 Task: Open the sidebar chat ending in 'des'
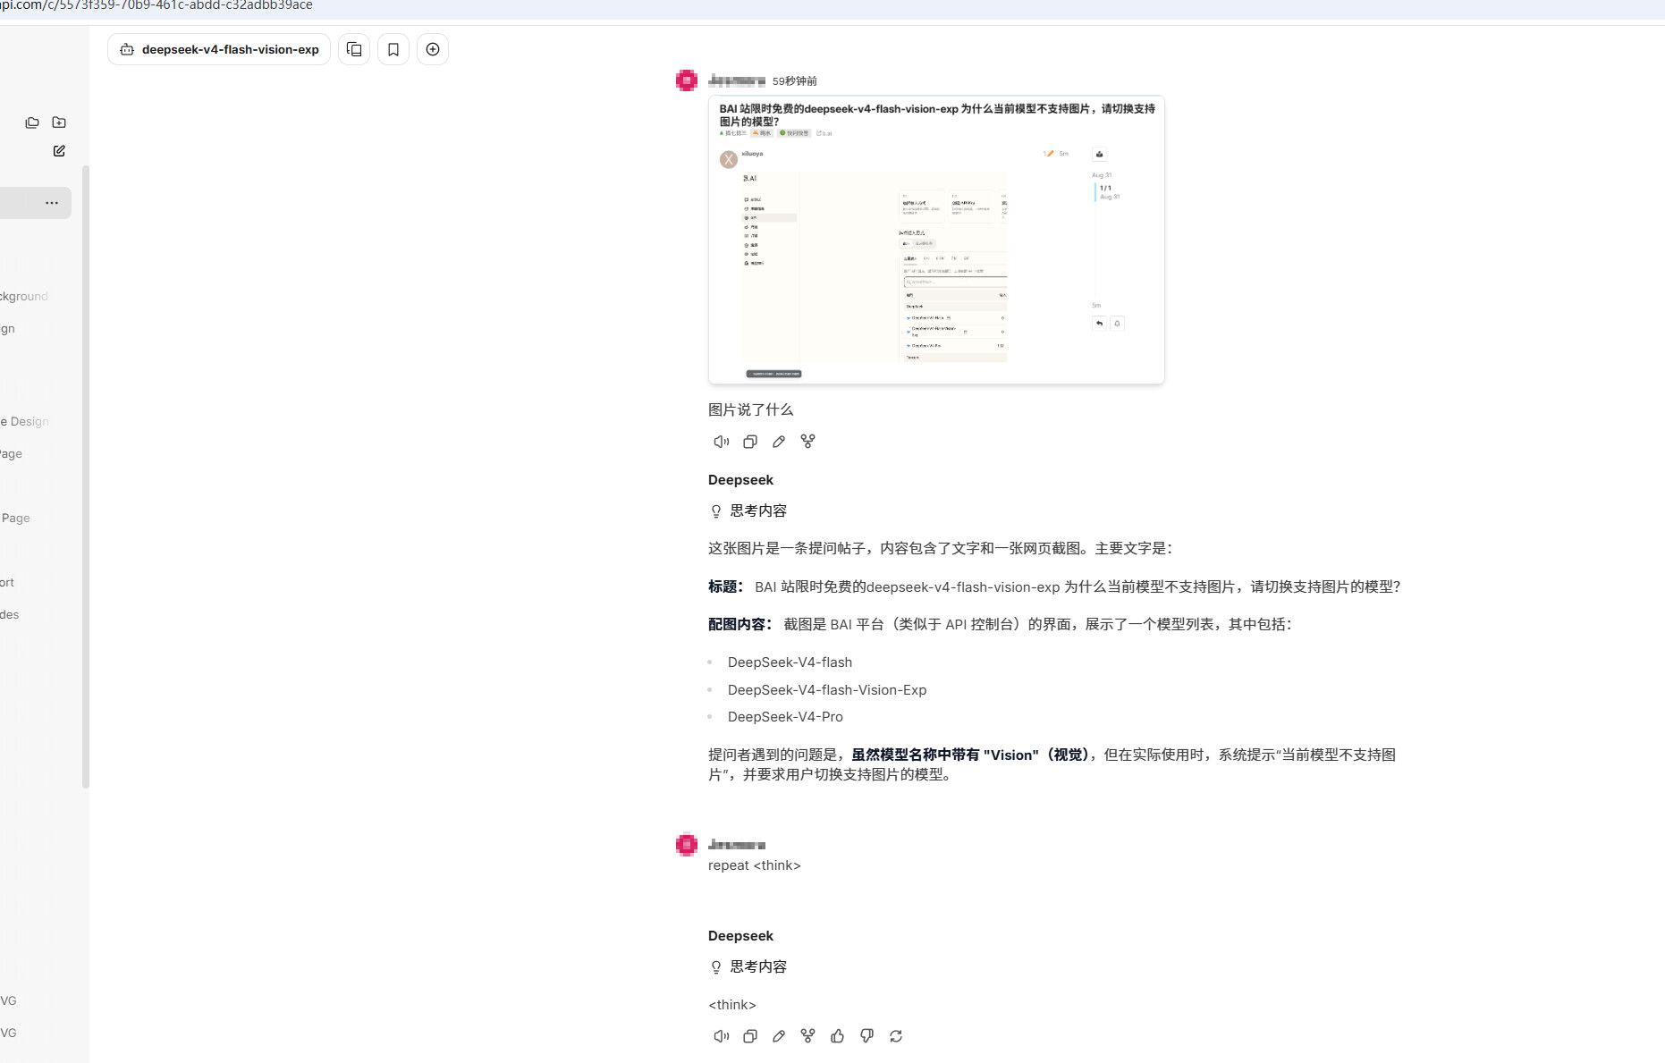(x=9, y=614)
